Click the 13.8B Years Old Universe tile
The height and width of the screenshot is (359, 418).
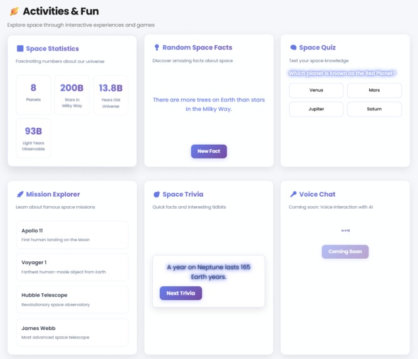111,95
